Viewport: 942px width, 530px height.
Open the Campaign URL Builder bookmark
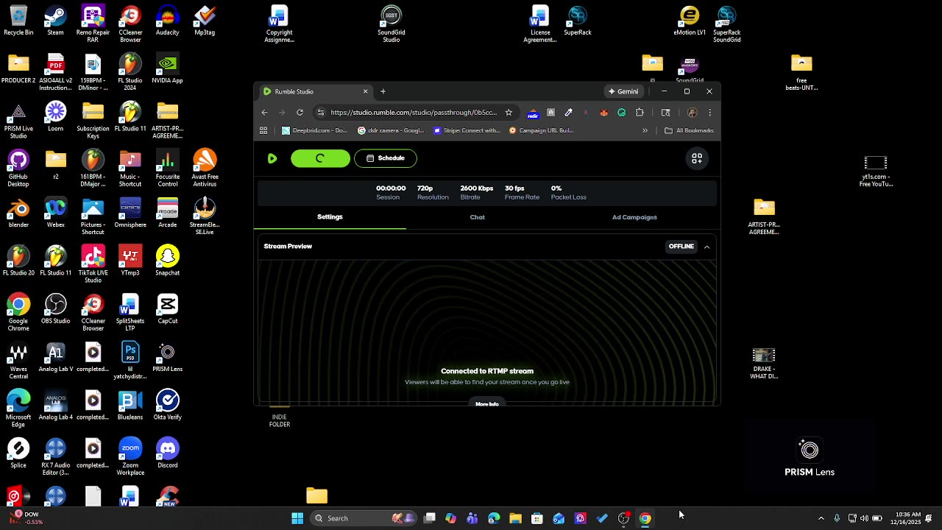pos(542,130)
